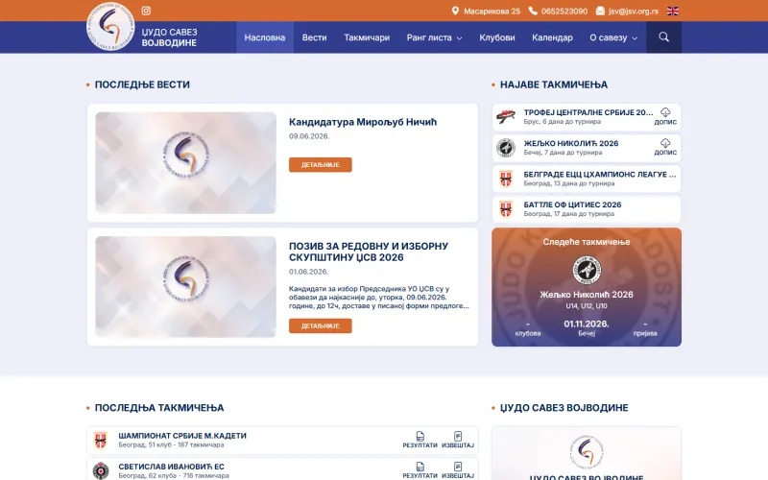Open headline Позив за редовну и изборну скупштину
The image size is (768, 480).
point(369,252)
